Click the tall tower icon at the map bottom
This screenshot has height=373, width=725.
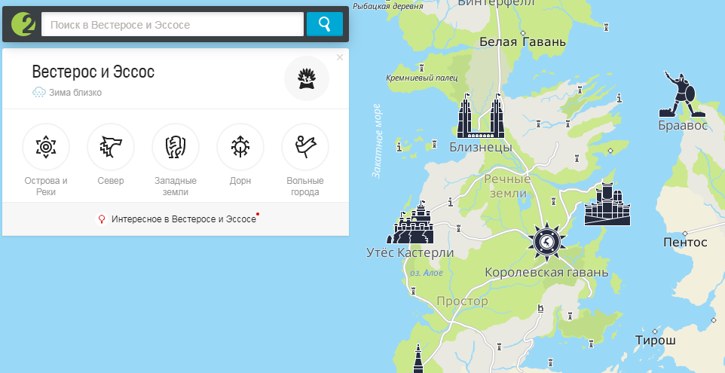(418, 359)
